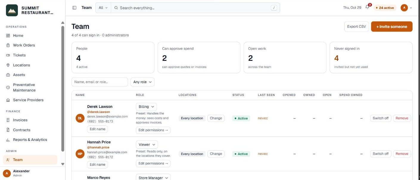This screenshot has width=420, height=180.
Task: Expand the user account menu chevron
Action: [411, 8]
